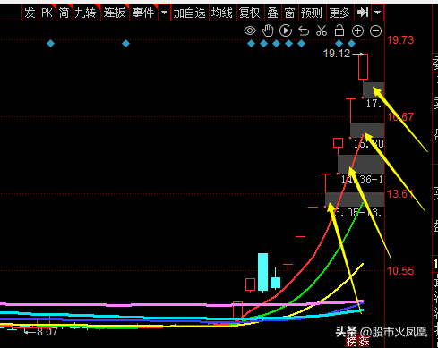Select the scissors cut tool
The width and height of the screenshot is (438, 348).
point(322,30)
